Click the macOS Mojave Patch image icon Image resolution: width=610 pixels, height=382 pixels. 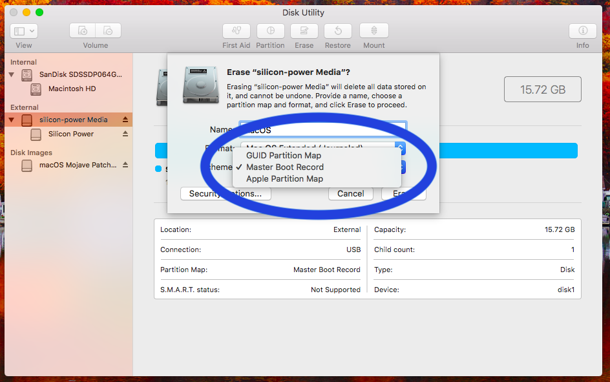click(x=27, y=165)
